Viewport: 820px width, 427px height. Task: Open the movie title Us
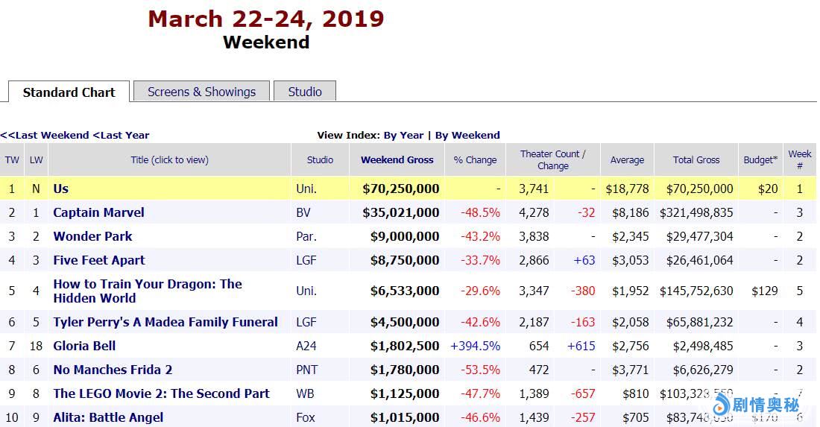coord(61,189)
